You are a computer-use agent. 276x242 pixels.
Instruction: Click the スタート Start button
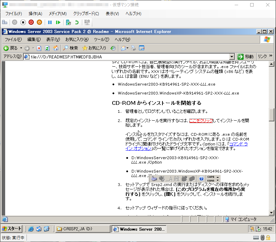[12, 229]
